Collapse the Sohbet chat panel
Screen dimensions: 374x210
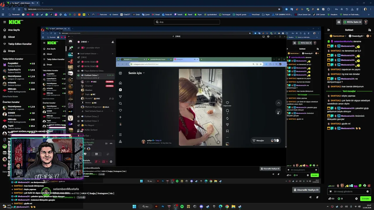328,30
